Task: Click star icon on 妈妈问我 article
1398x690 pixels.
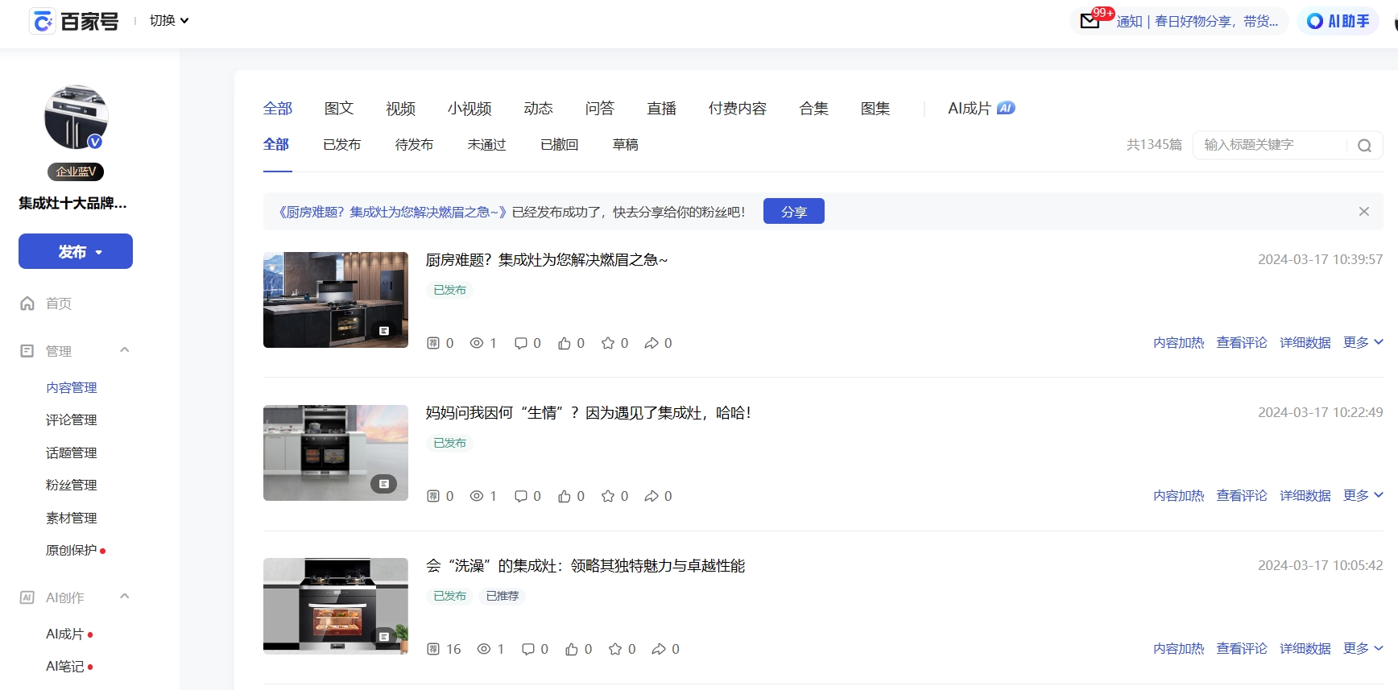Action: pyautogui.click(x=608, y=496)
